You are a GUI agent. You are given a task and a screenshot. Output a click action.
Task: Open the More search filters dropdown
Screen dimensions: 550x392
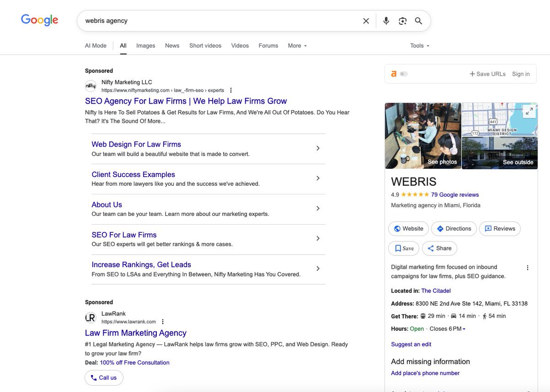[x=297, y=46]
